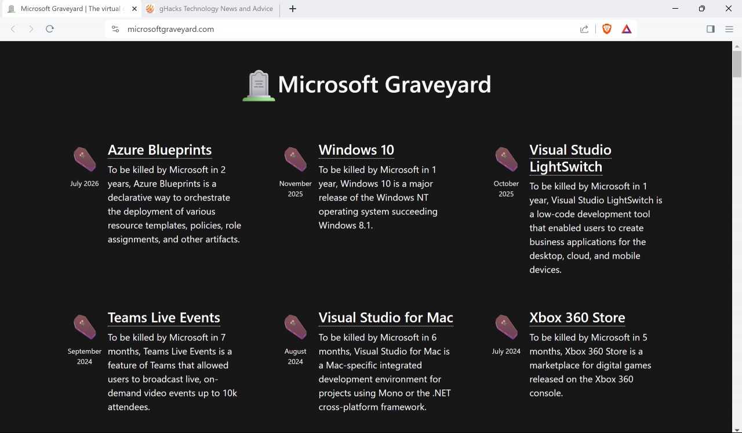Click the coffin icon beside Visual Studio LightSwitch

click(506, 159)
